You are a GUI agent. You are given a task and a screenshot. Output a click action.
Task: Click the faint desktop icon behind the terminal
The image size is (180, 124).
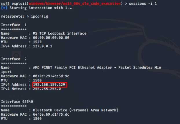point(16,56)
